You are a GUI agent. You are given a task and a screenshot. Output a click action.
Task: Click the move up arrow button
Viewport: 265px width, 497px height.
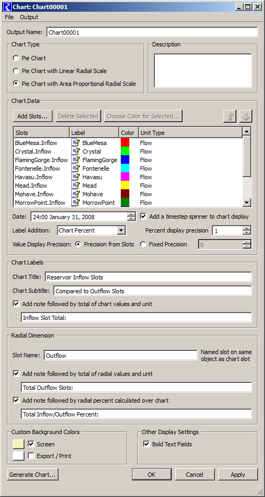coord(230,116)
